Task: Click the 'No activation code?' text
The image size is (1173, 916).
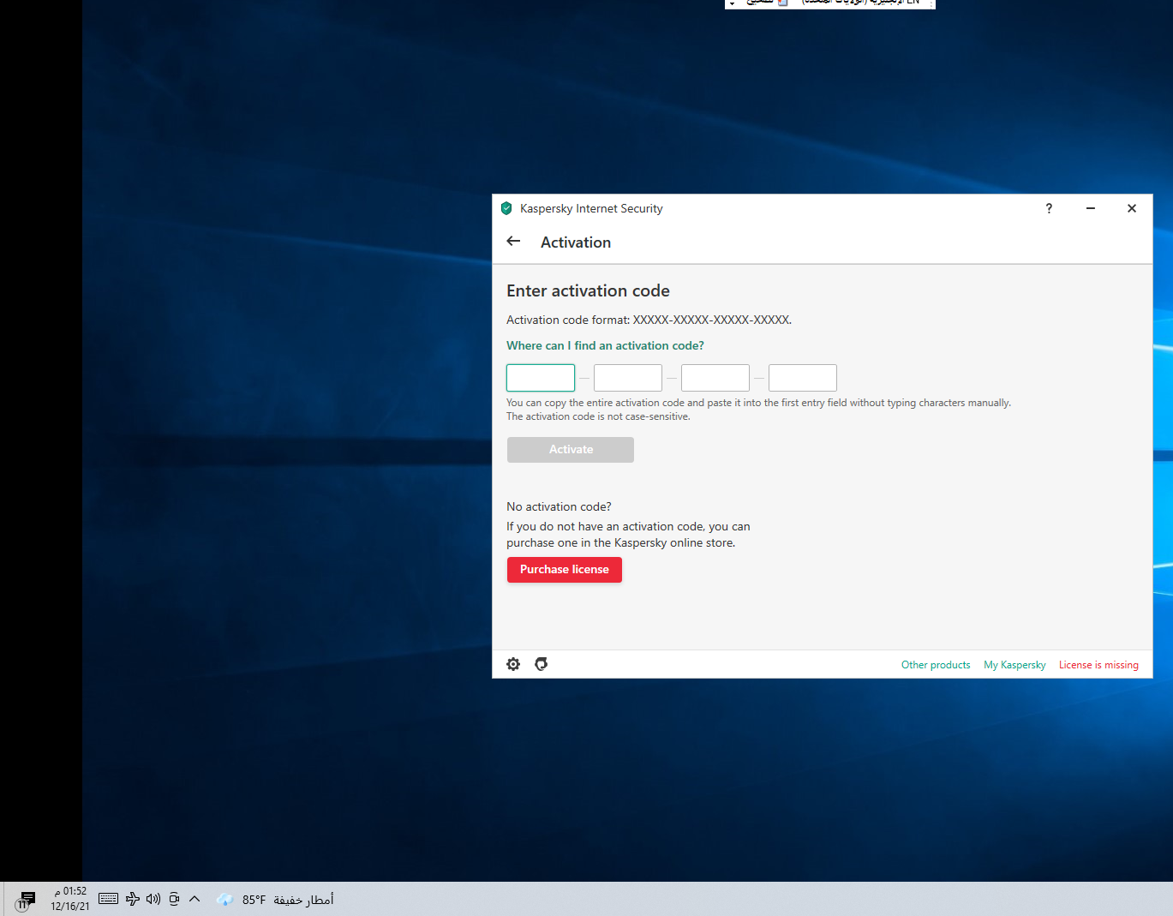Action: tap(559, 506)
